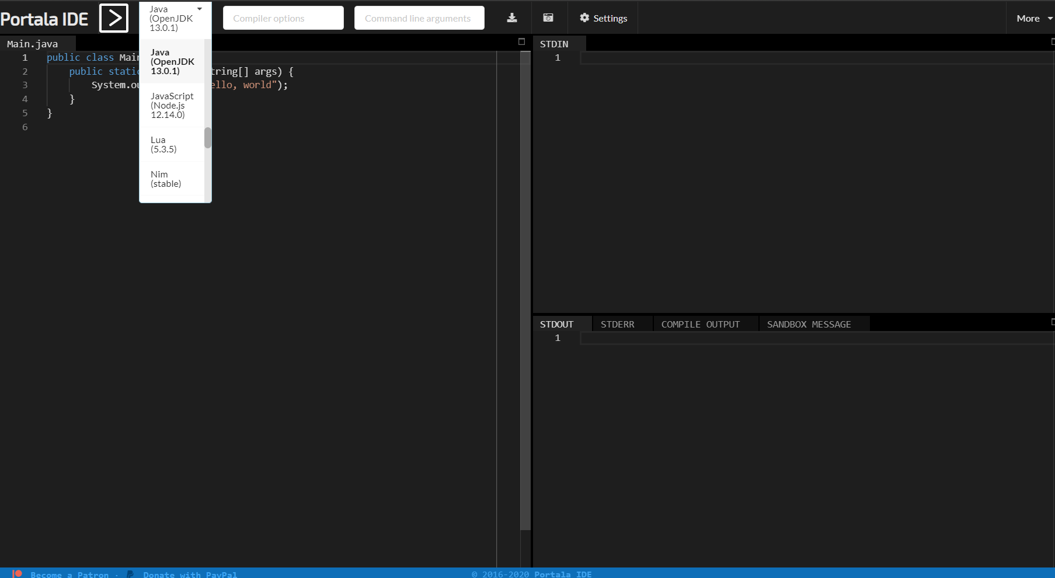Click the PayPal icon in footer

(130, 574)
